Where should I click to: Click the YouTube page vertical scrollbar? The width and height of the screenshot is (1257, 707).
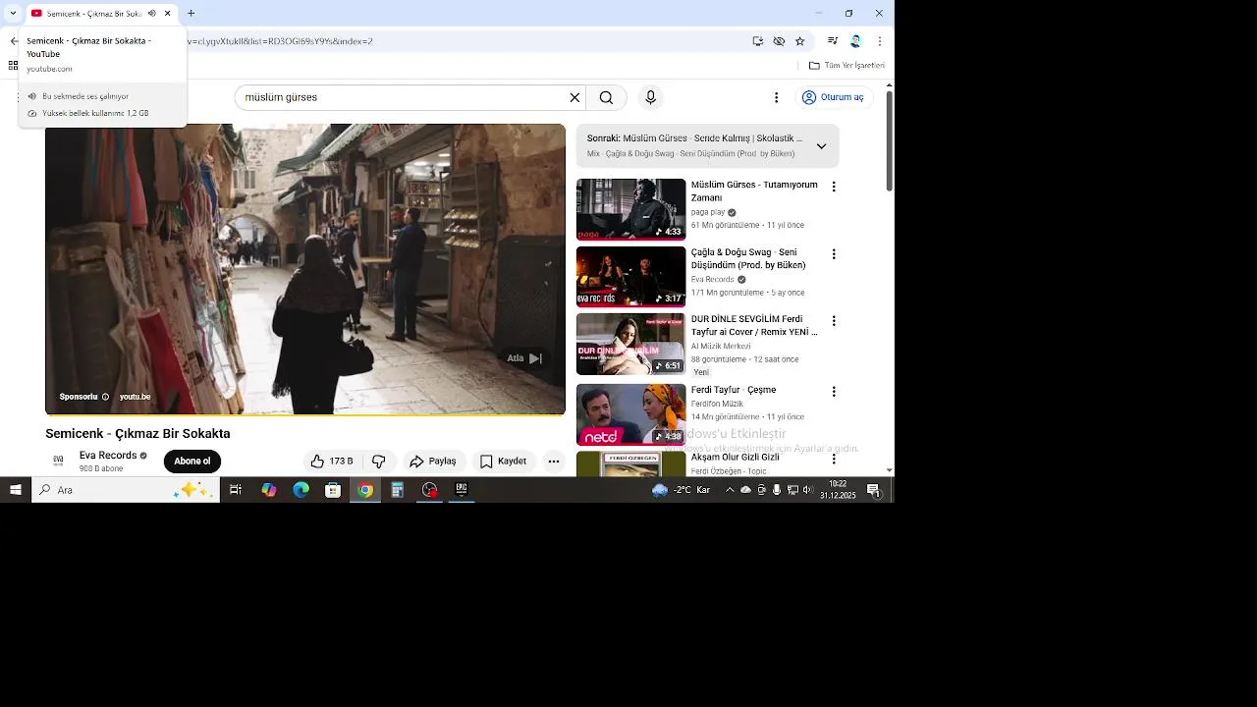(x=890, y=142)
